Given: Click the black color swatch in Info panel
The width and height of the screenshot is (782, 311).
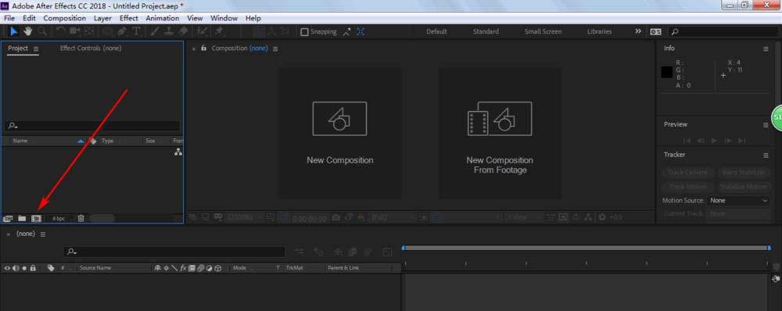Looking at the screenshot, I should [x=667, y=72].
